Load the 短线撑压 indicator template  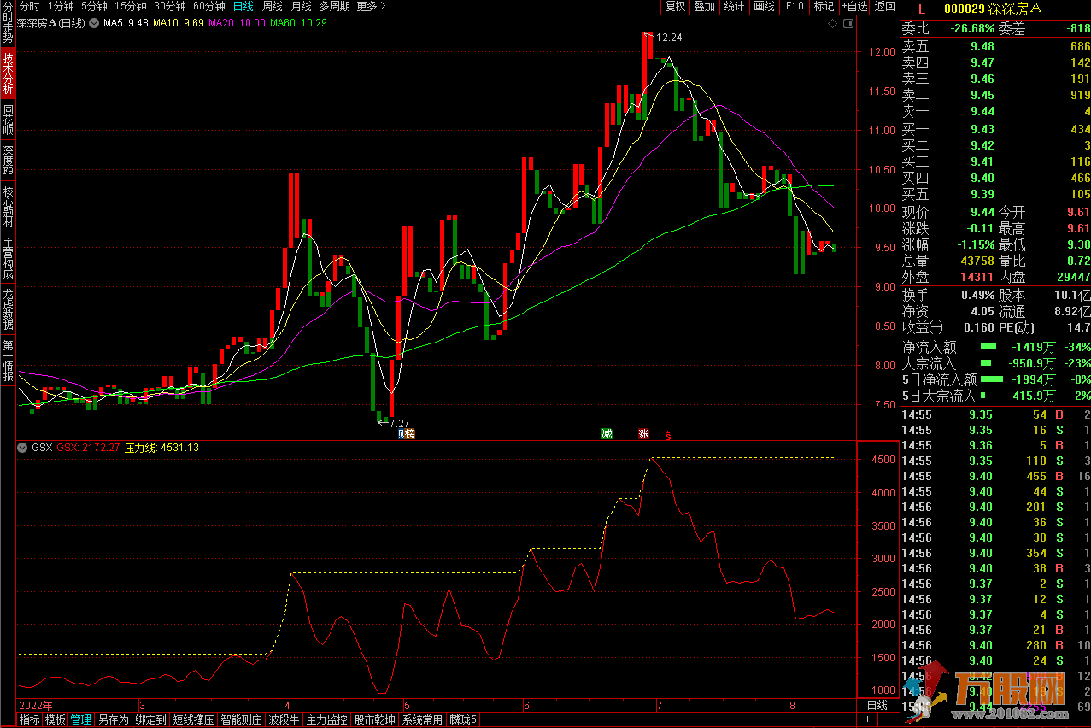tap(194, 719)
